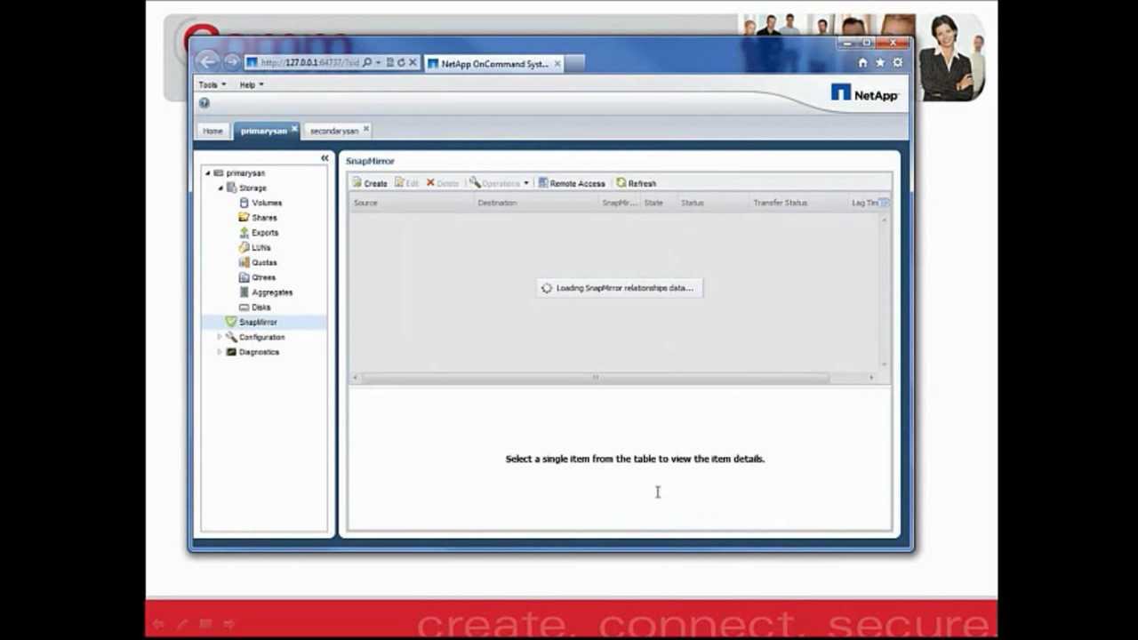Open the browser home icon

point(862,63)
